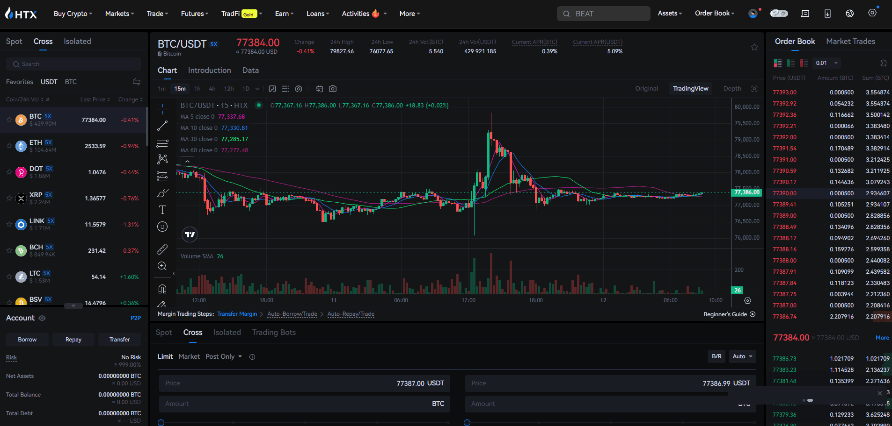
Task: Click the coin search input field
Action: (x=73, y=64)
